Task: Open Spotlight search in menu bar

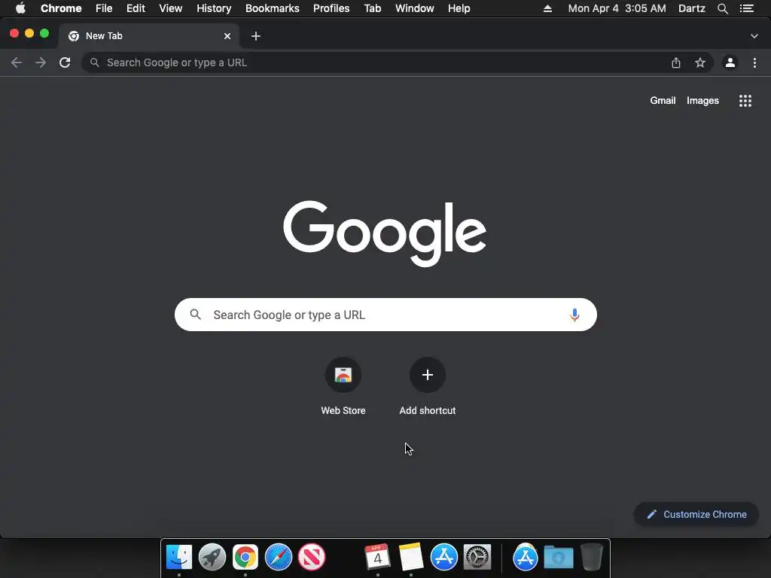Action: click(x=722, y=8)
